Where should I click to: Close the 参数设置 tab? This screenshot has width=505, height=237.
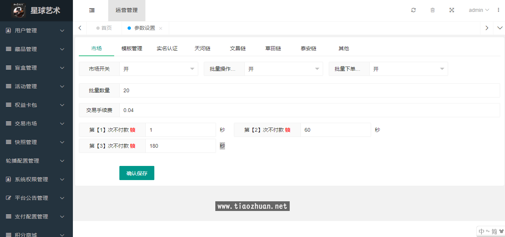[x=161, y=28]
